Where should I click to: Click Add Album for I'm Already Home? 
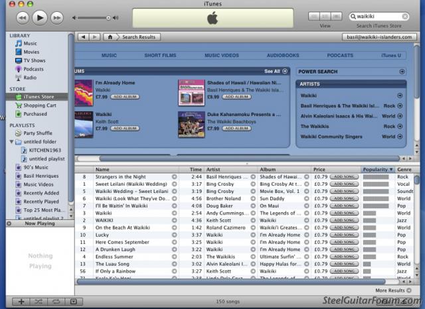tap(124, 97)
